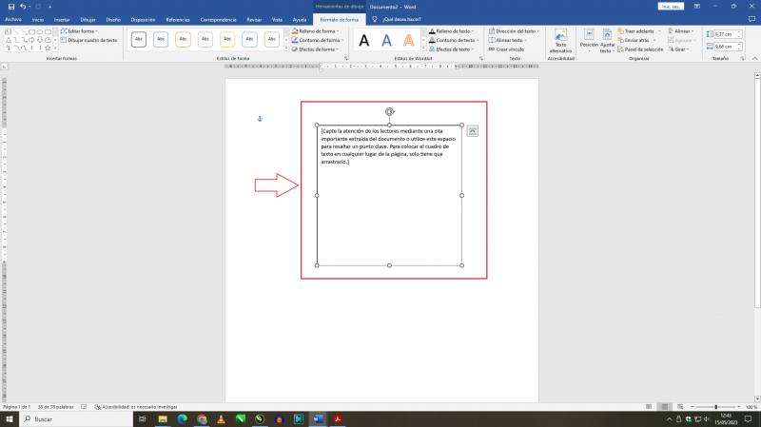The height and width of the screenshot is (427, 761).
Task: Switch to web layout view icon
Action: pos(680,407)
